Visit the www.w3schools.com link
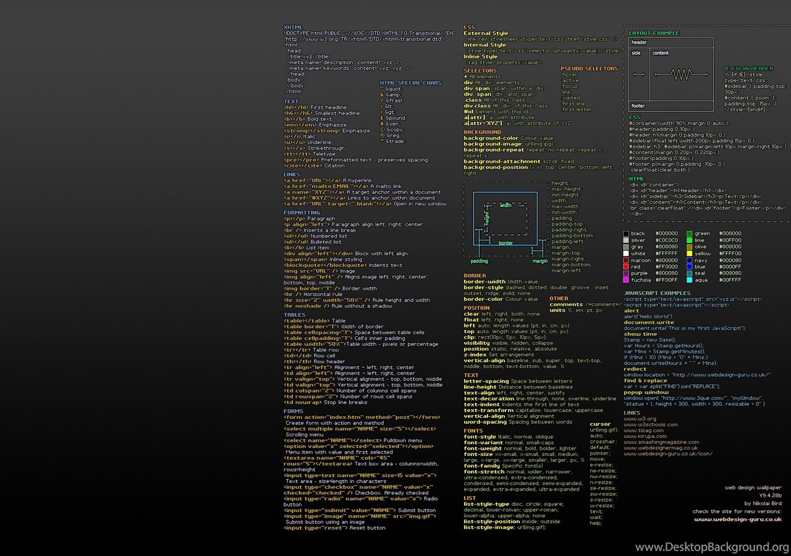 pos(650,424)
